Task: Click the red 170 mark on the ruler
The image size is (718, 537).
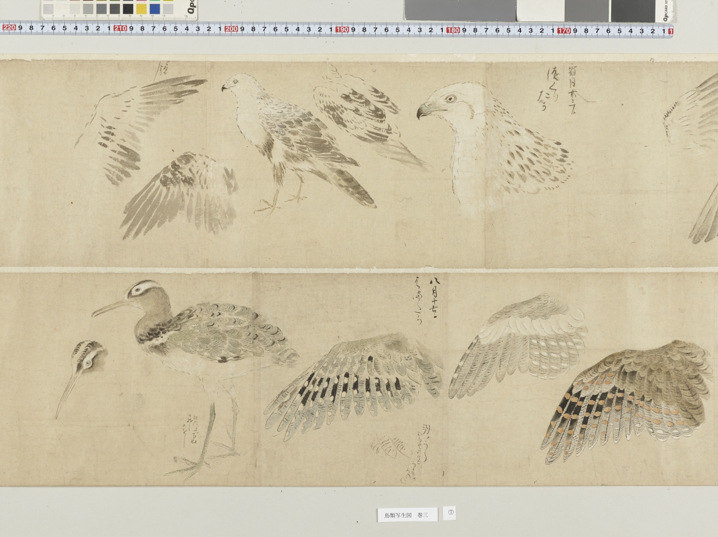Action: [x=563, y=30]
